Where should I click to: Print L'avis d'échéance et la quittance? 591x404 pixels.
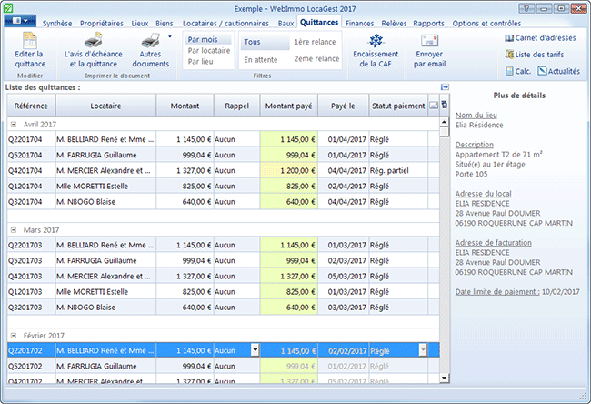click(93, 50)
